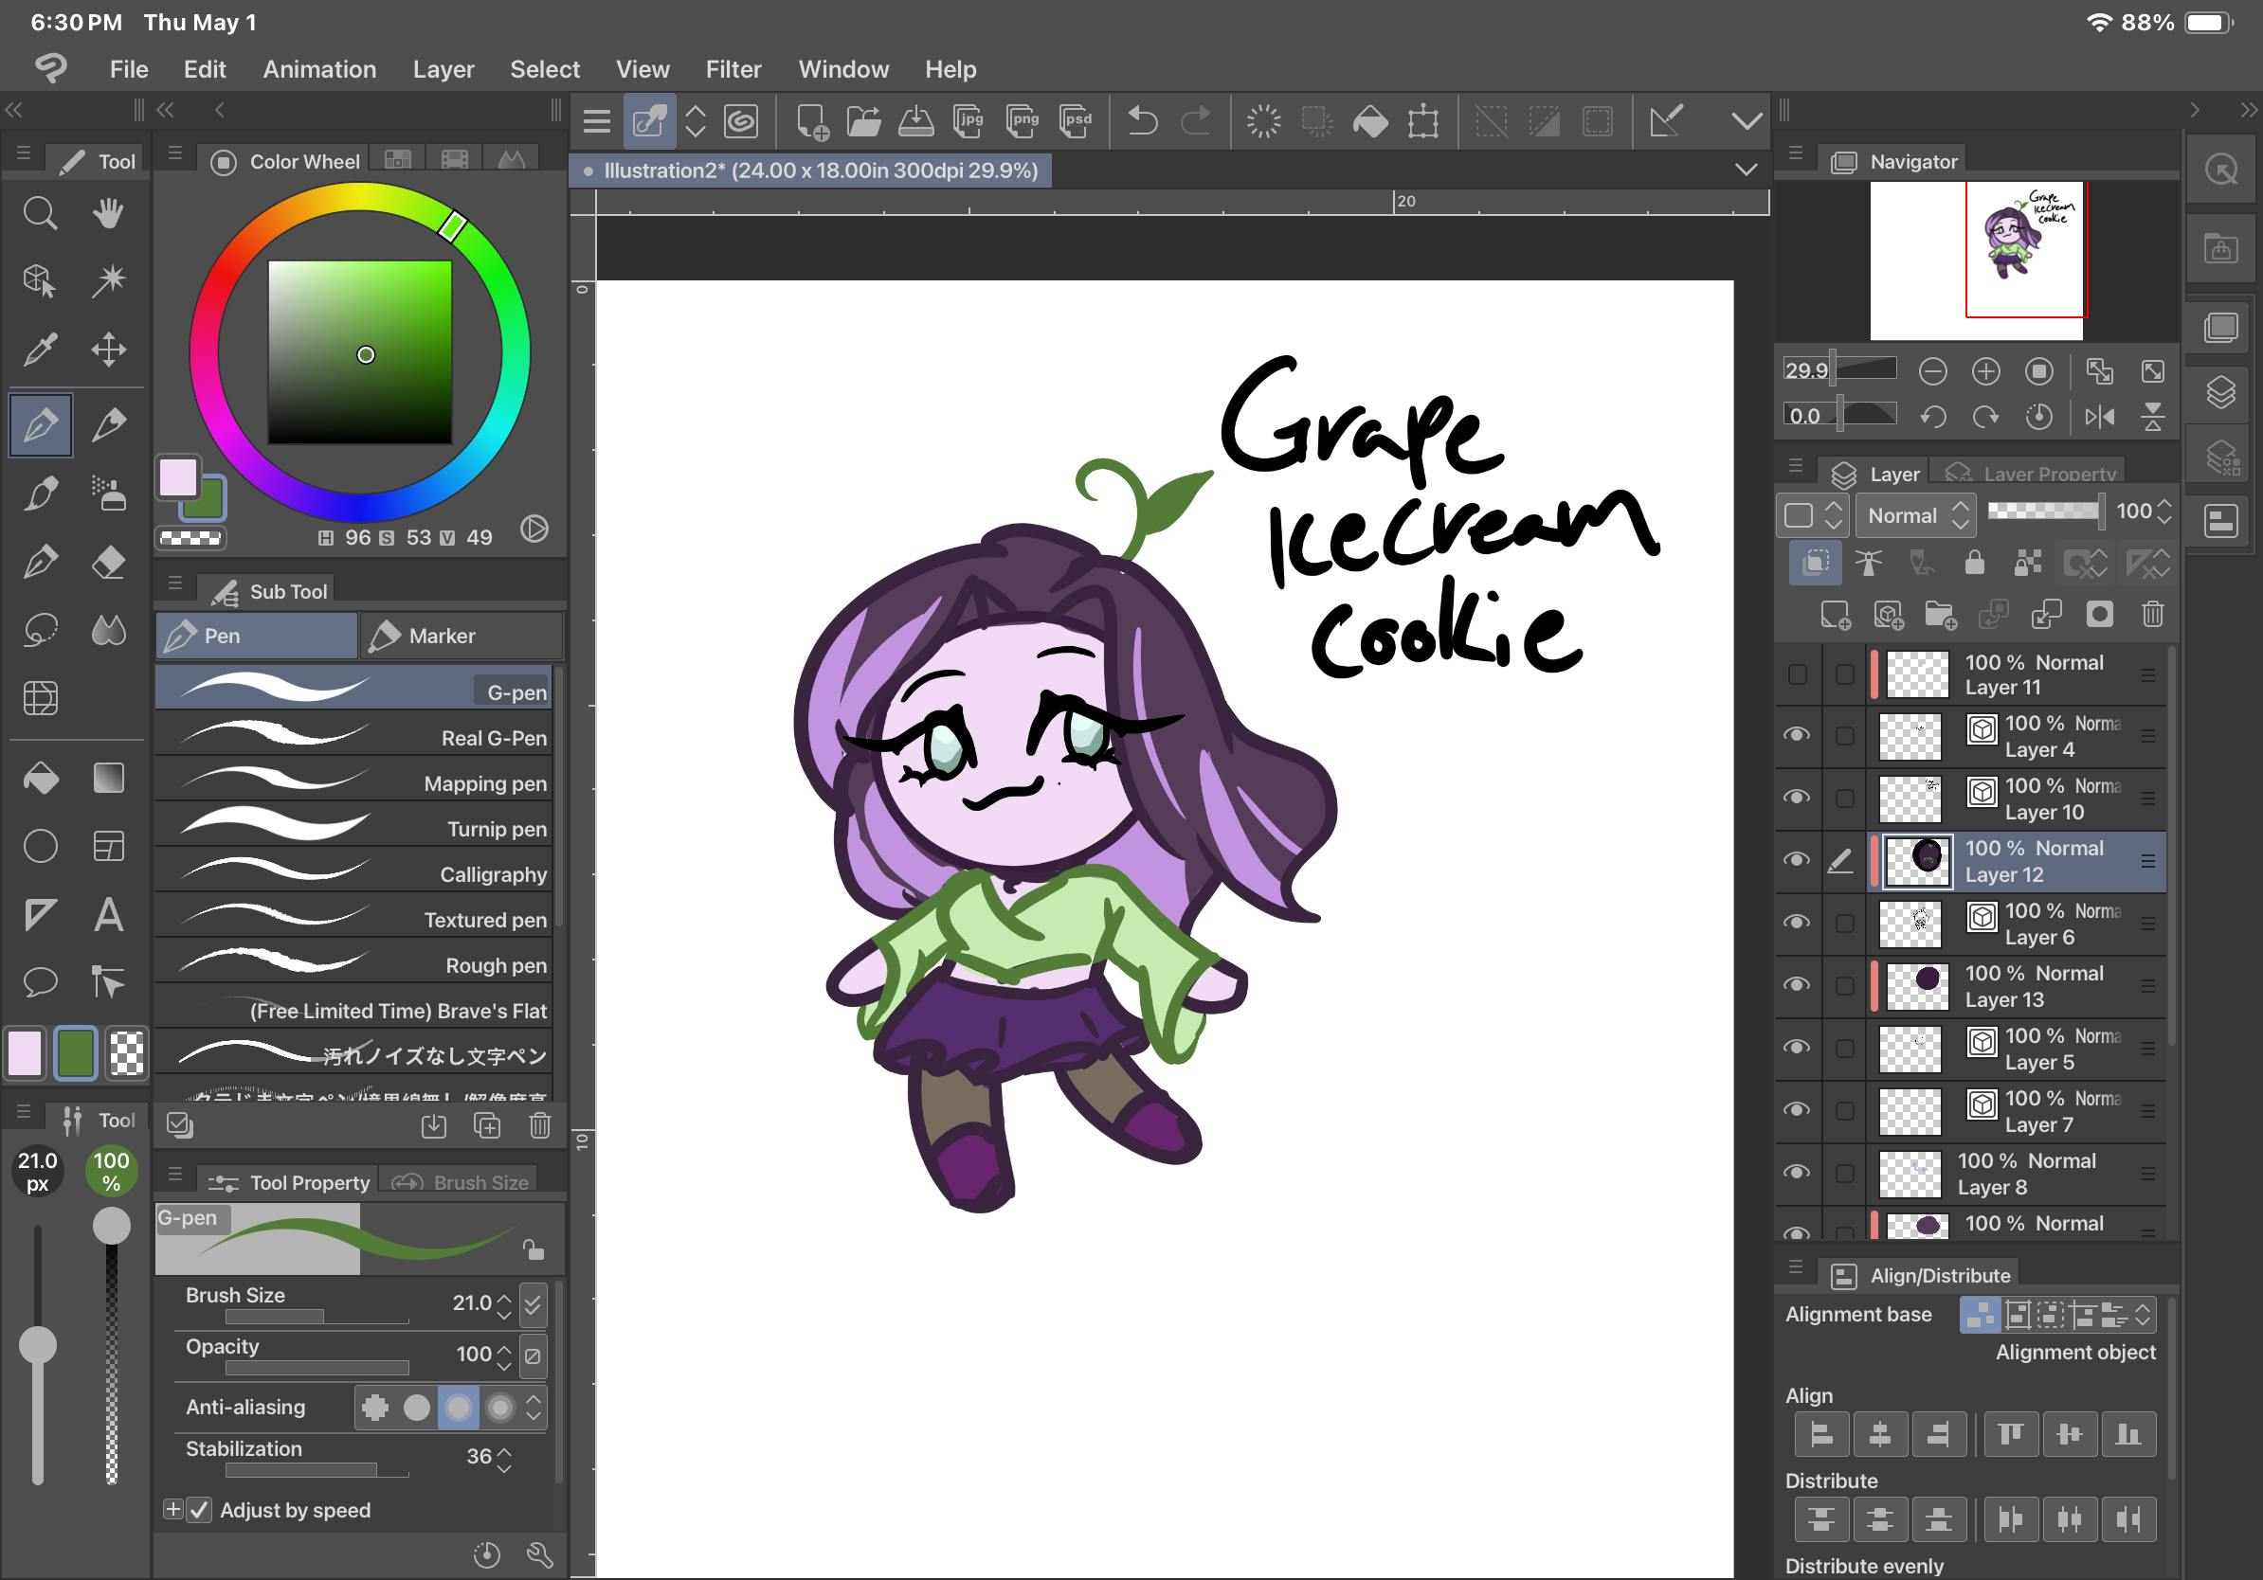Select the Zoom magnifier tool
This screenshot has height=1580, width=2263.
pyautogui.click(x=41, y=213)
